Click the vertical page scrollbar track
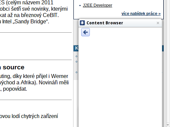 click(168, 61)
